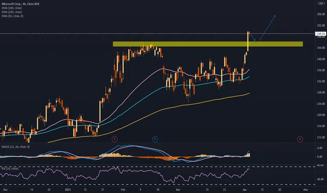Viewport: 327px width, 193px height.
Task: Select the yellow resistance zone rectangle
Action: pyautogui.click(x=208, y=44)
